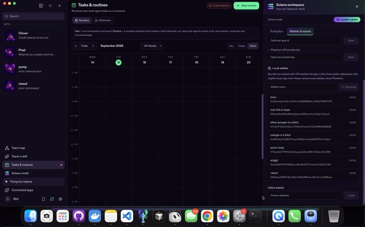The height and width of the screenshot is (227, 365).
Task: Click the Solana mode logo in sidebar
Action: [x=7, y=173]
